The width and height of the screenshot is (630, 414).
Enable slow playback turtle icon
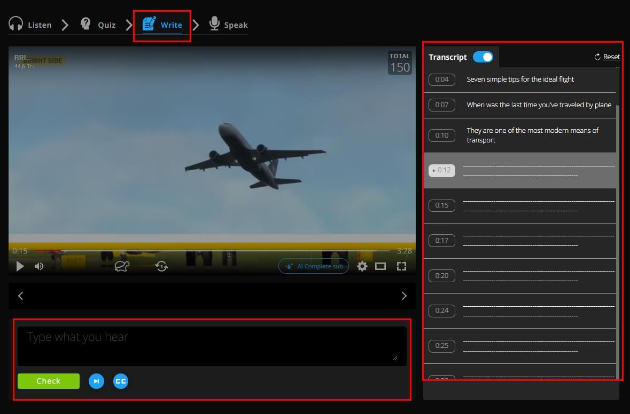(122, 266)
